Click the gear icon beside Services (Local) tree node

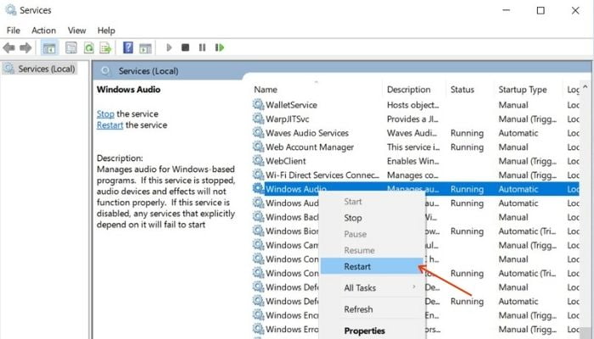9,68
